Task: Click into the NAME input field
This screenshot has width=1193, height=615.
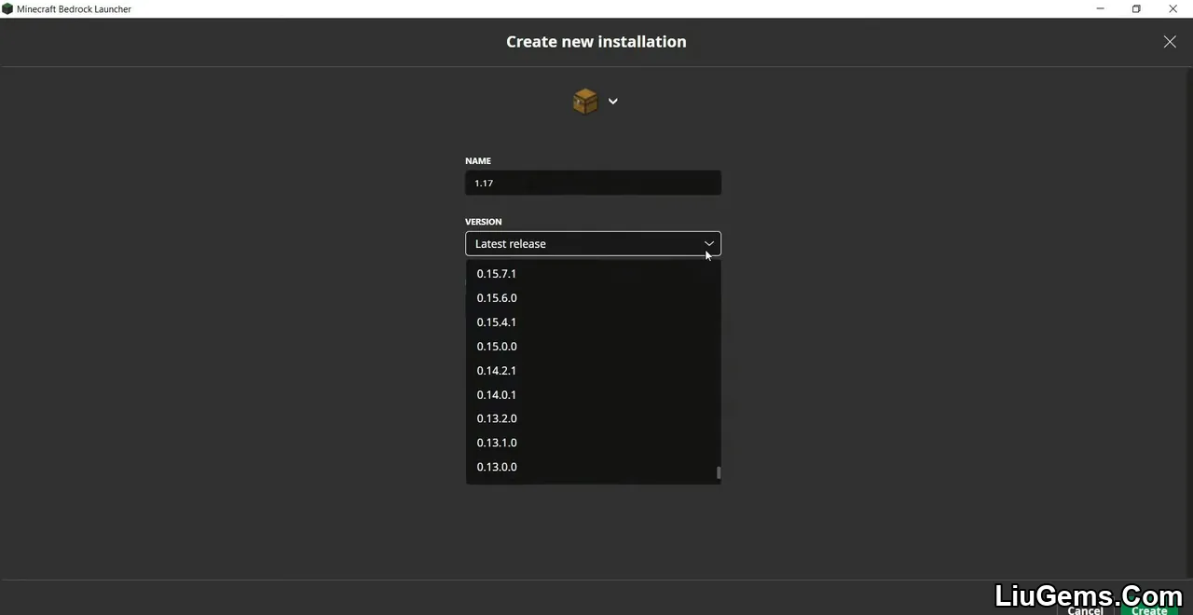Action: click(x=593, y=183)
